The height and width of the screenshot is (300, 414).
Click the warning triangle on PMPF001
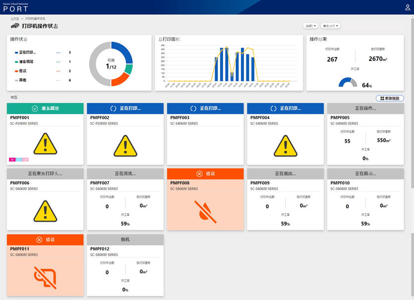45,145
